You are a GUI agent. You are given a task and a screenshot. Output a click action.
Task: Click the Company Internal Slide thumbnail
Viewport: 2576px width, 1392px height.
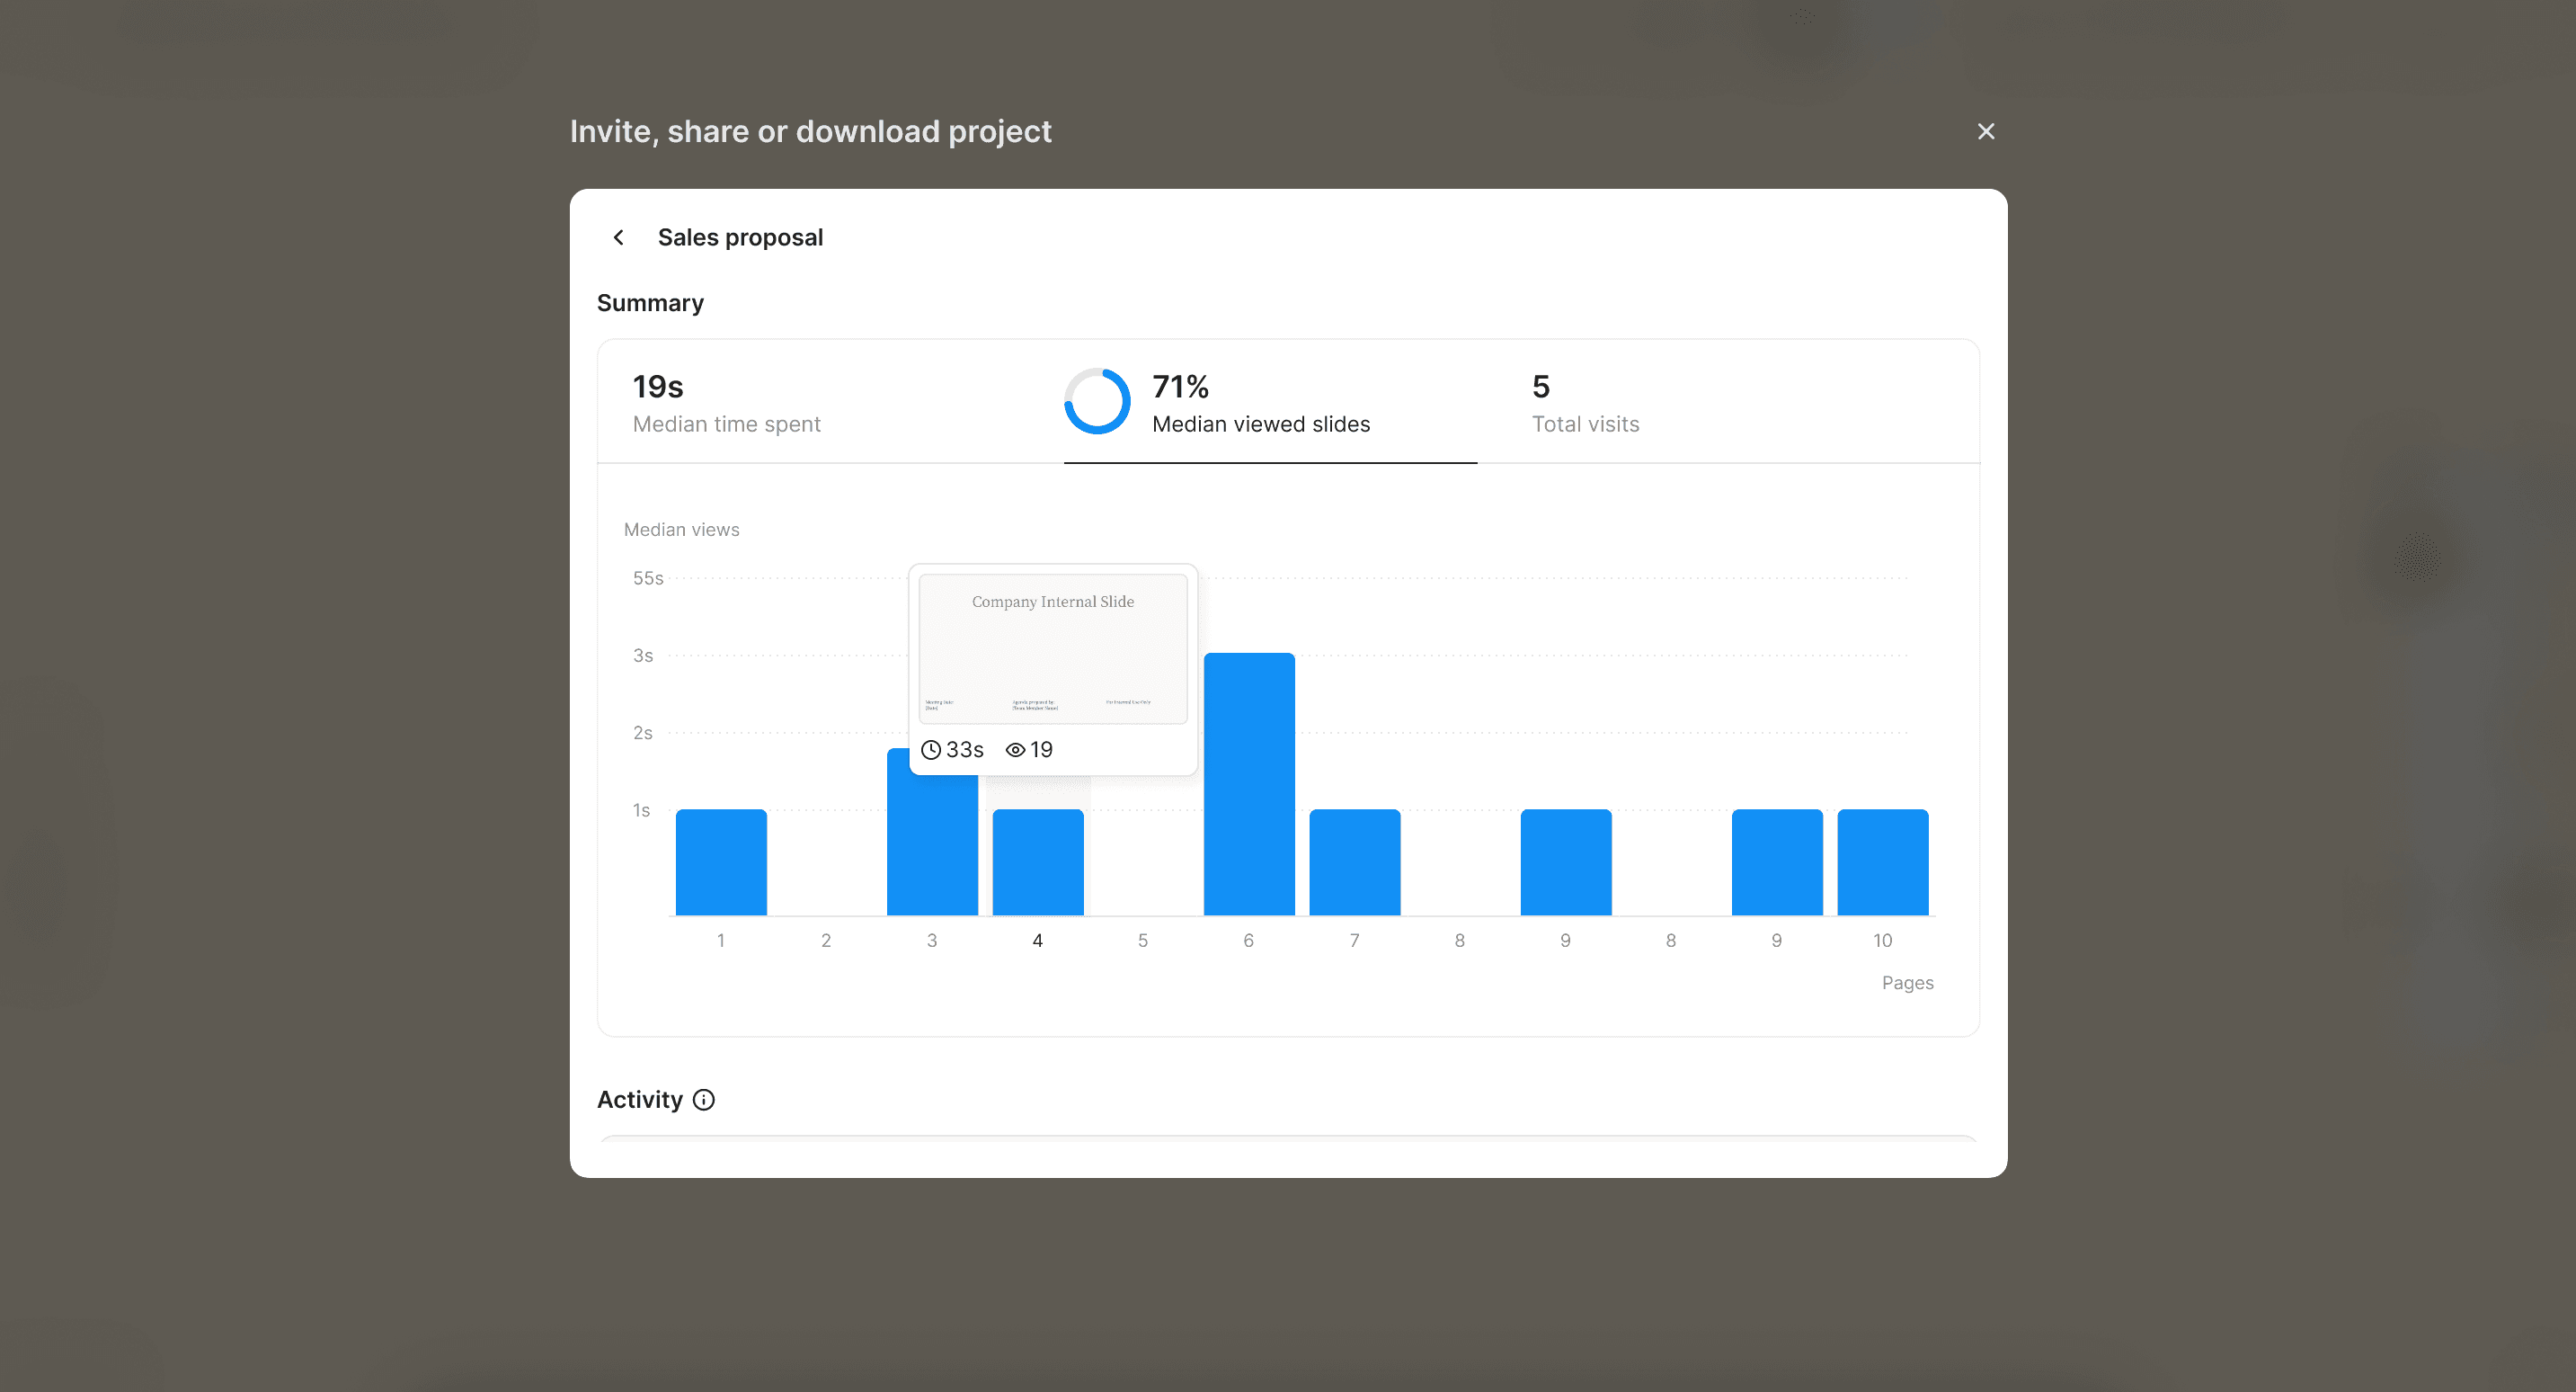1053,648
